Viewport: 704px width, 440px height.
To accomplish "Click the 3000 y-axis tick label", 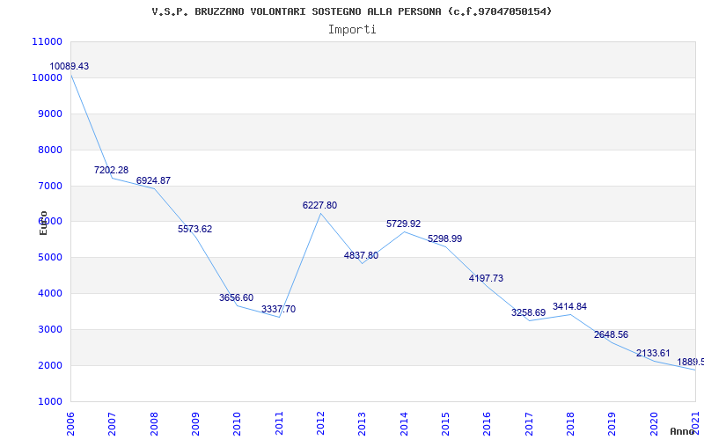I will click(50, 329).
